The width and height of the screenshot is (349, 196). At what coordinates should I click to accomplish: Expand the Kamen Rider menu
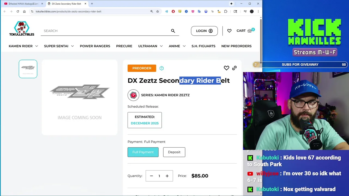pos(23,46)
